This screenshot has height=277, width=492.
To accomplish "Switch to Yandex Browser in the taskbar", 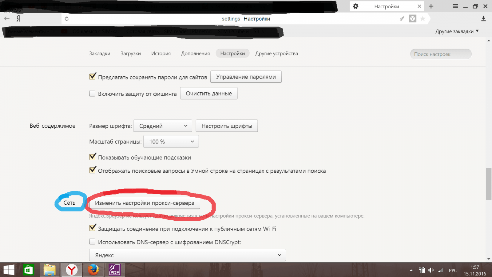I will coord(72,270).
